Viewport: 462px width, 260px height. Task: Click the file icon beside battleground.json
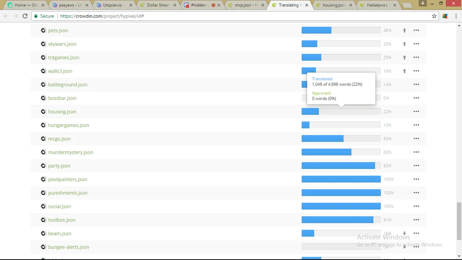[x=43, y=84]
